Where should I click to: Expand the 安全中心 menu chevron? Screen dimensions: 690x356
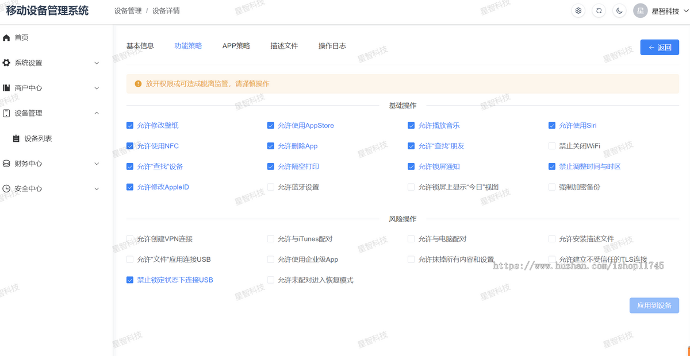[97, 189]
